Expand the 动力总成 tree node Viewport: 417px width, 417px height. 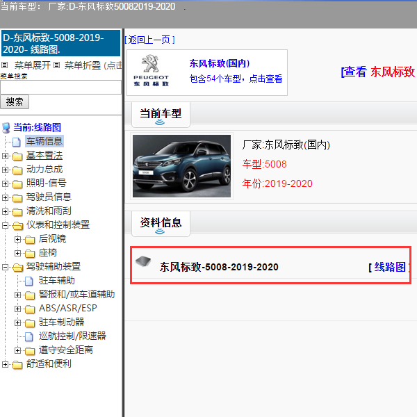point(5,170)
